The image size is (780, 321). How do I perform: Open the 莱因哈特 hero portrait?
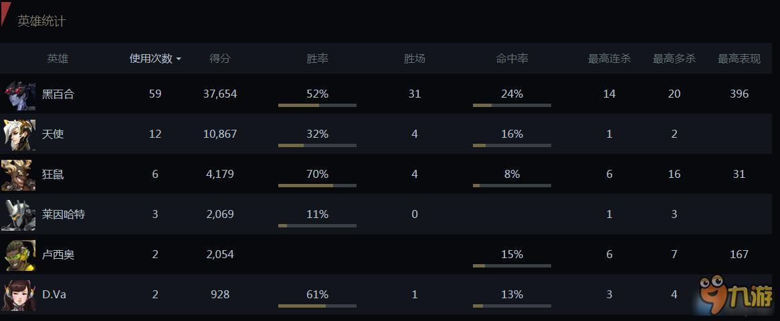pyautogui.click(x=19, y=215)
